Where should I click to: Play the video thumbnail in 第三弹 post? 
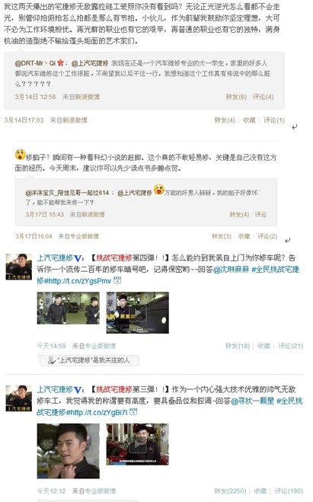pos(138,444)
